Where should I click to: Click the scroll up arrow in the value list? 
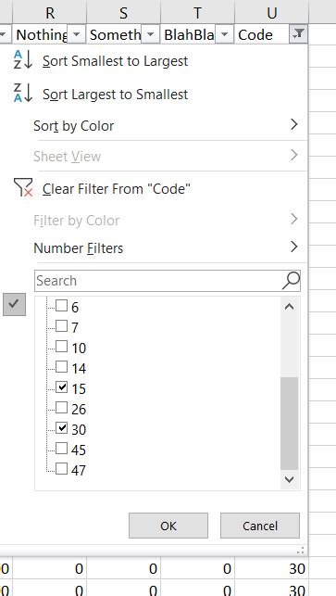[x=290, y=307]
